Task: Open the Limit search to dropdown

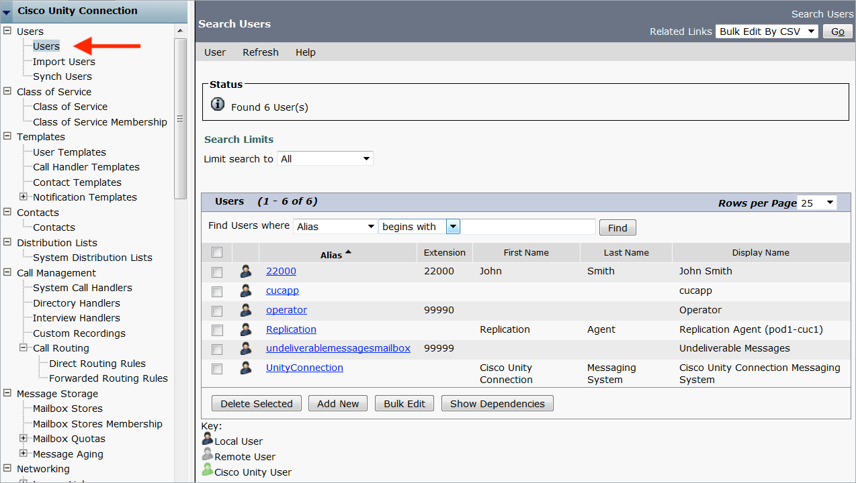Action: click(x=325, y=159)
